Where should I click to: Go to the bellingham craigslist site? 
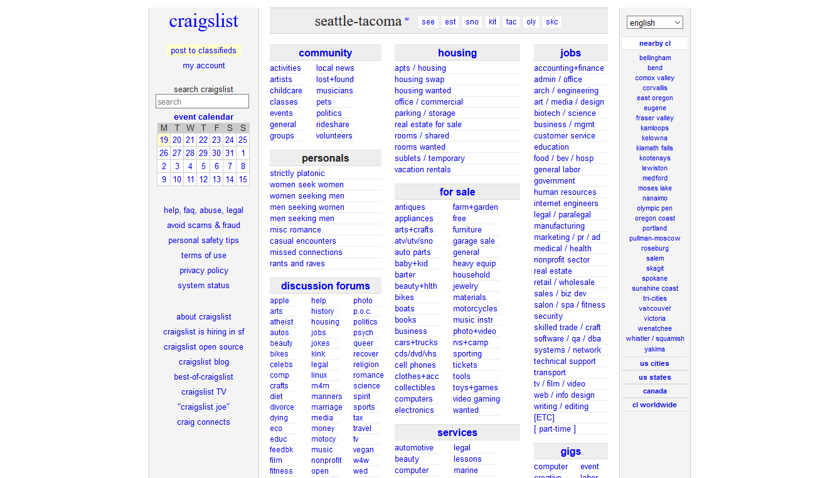654,58
